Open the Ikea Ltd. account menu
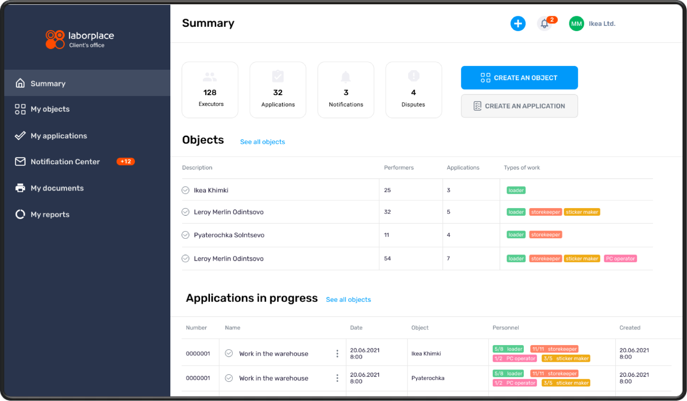 coord(602,23)
